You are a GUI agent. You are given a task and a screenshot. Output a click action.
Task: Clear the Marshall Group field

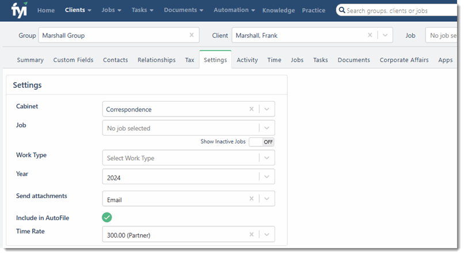coord(192,35)
